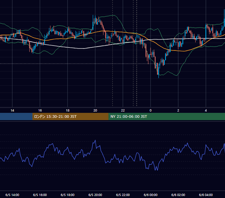Click the 6/6 02:00 label on oscillator axis

tap(178, 195)
